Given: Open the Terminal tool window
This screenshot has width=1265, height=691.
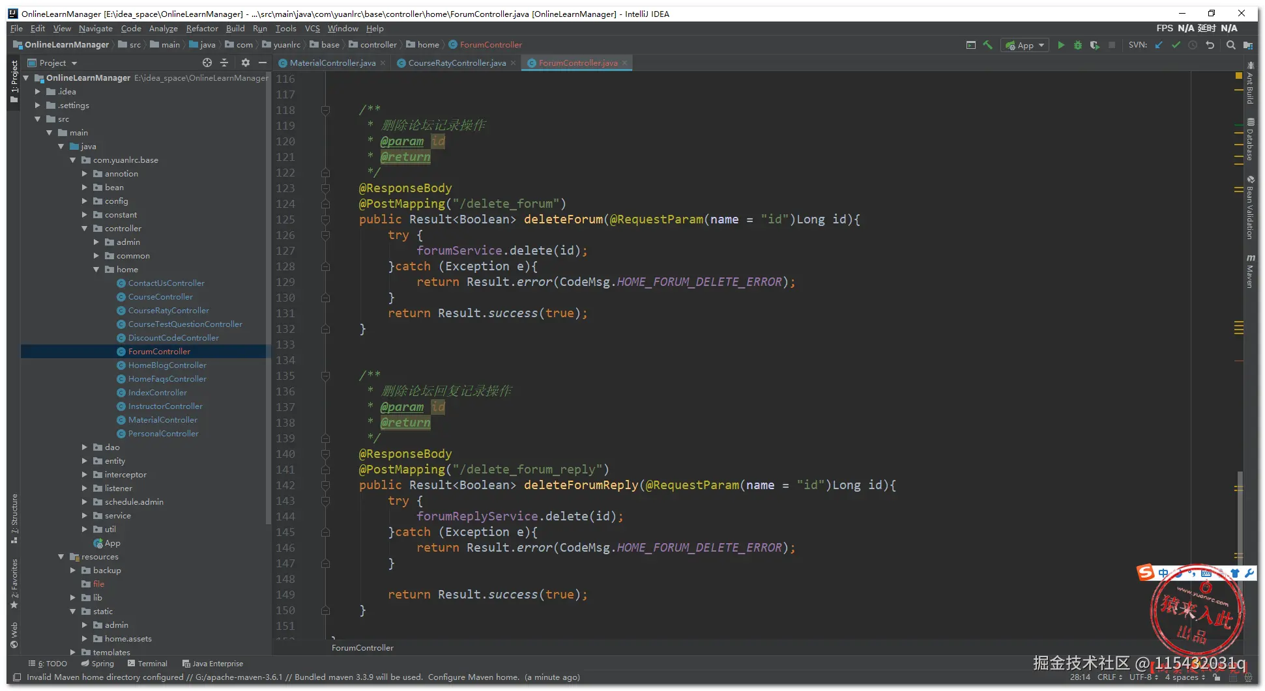Looking at the screenshot, I should pyautogui.click(x=152, y=664).
